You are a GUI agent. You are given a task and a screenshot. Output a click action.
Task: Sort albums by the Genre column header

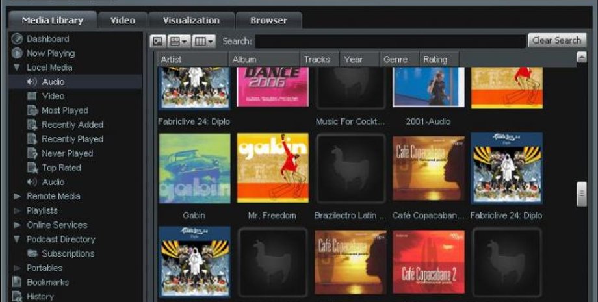tap(396, 59)
